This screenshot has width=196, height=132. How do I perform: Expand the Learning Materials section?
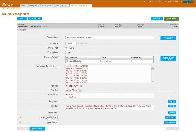coord(20,117)
